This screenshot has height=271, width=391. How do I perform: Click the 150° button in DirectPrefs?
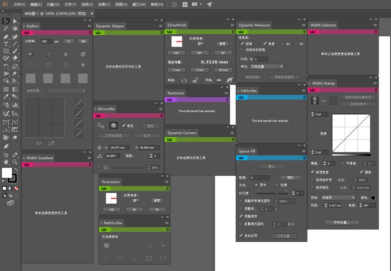tap(176, 53)
